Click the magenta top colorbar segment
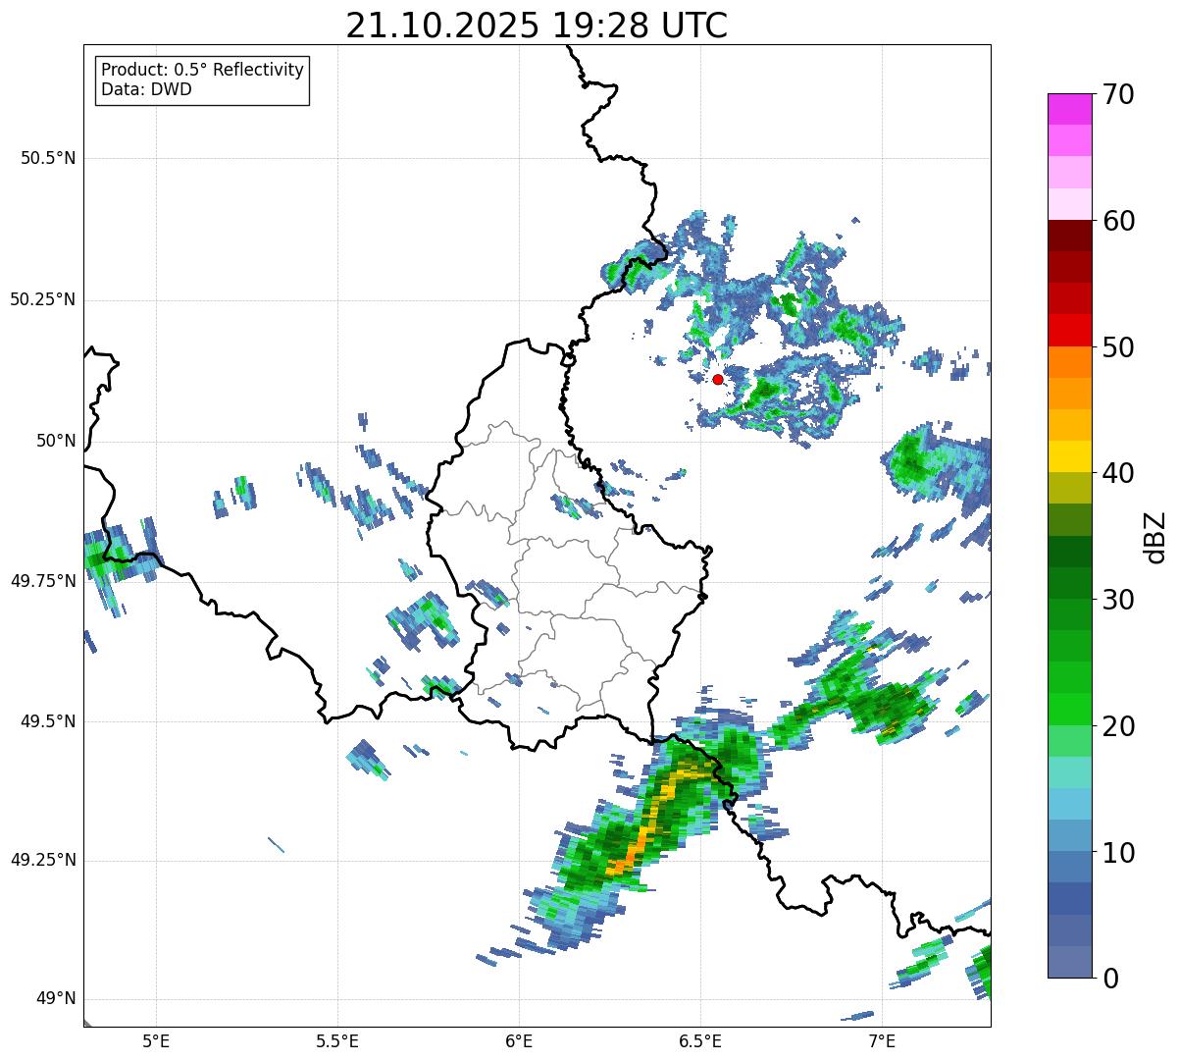Screen dimensions: 1179x1061 click(1069, 109)
